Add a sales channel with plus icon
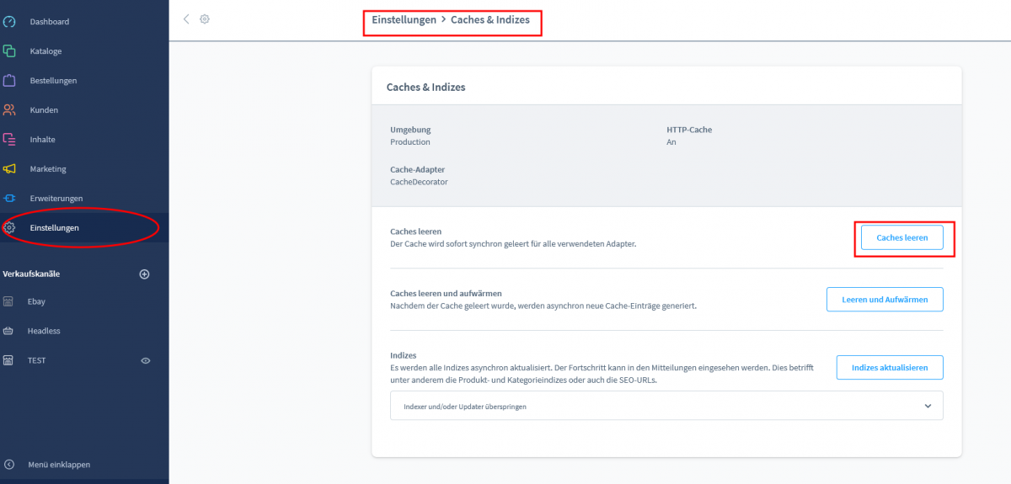This screenshot has height=484, width=1011. (144, 274)
